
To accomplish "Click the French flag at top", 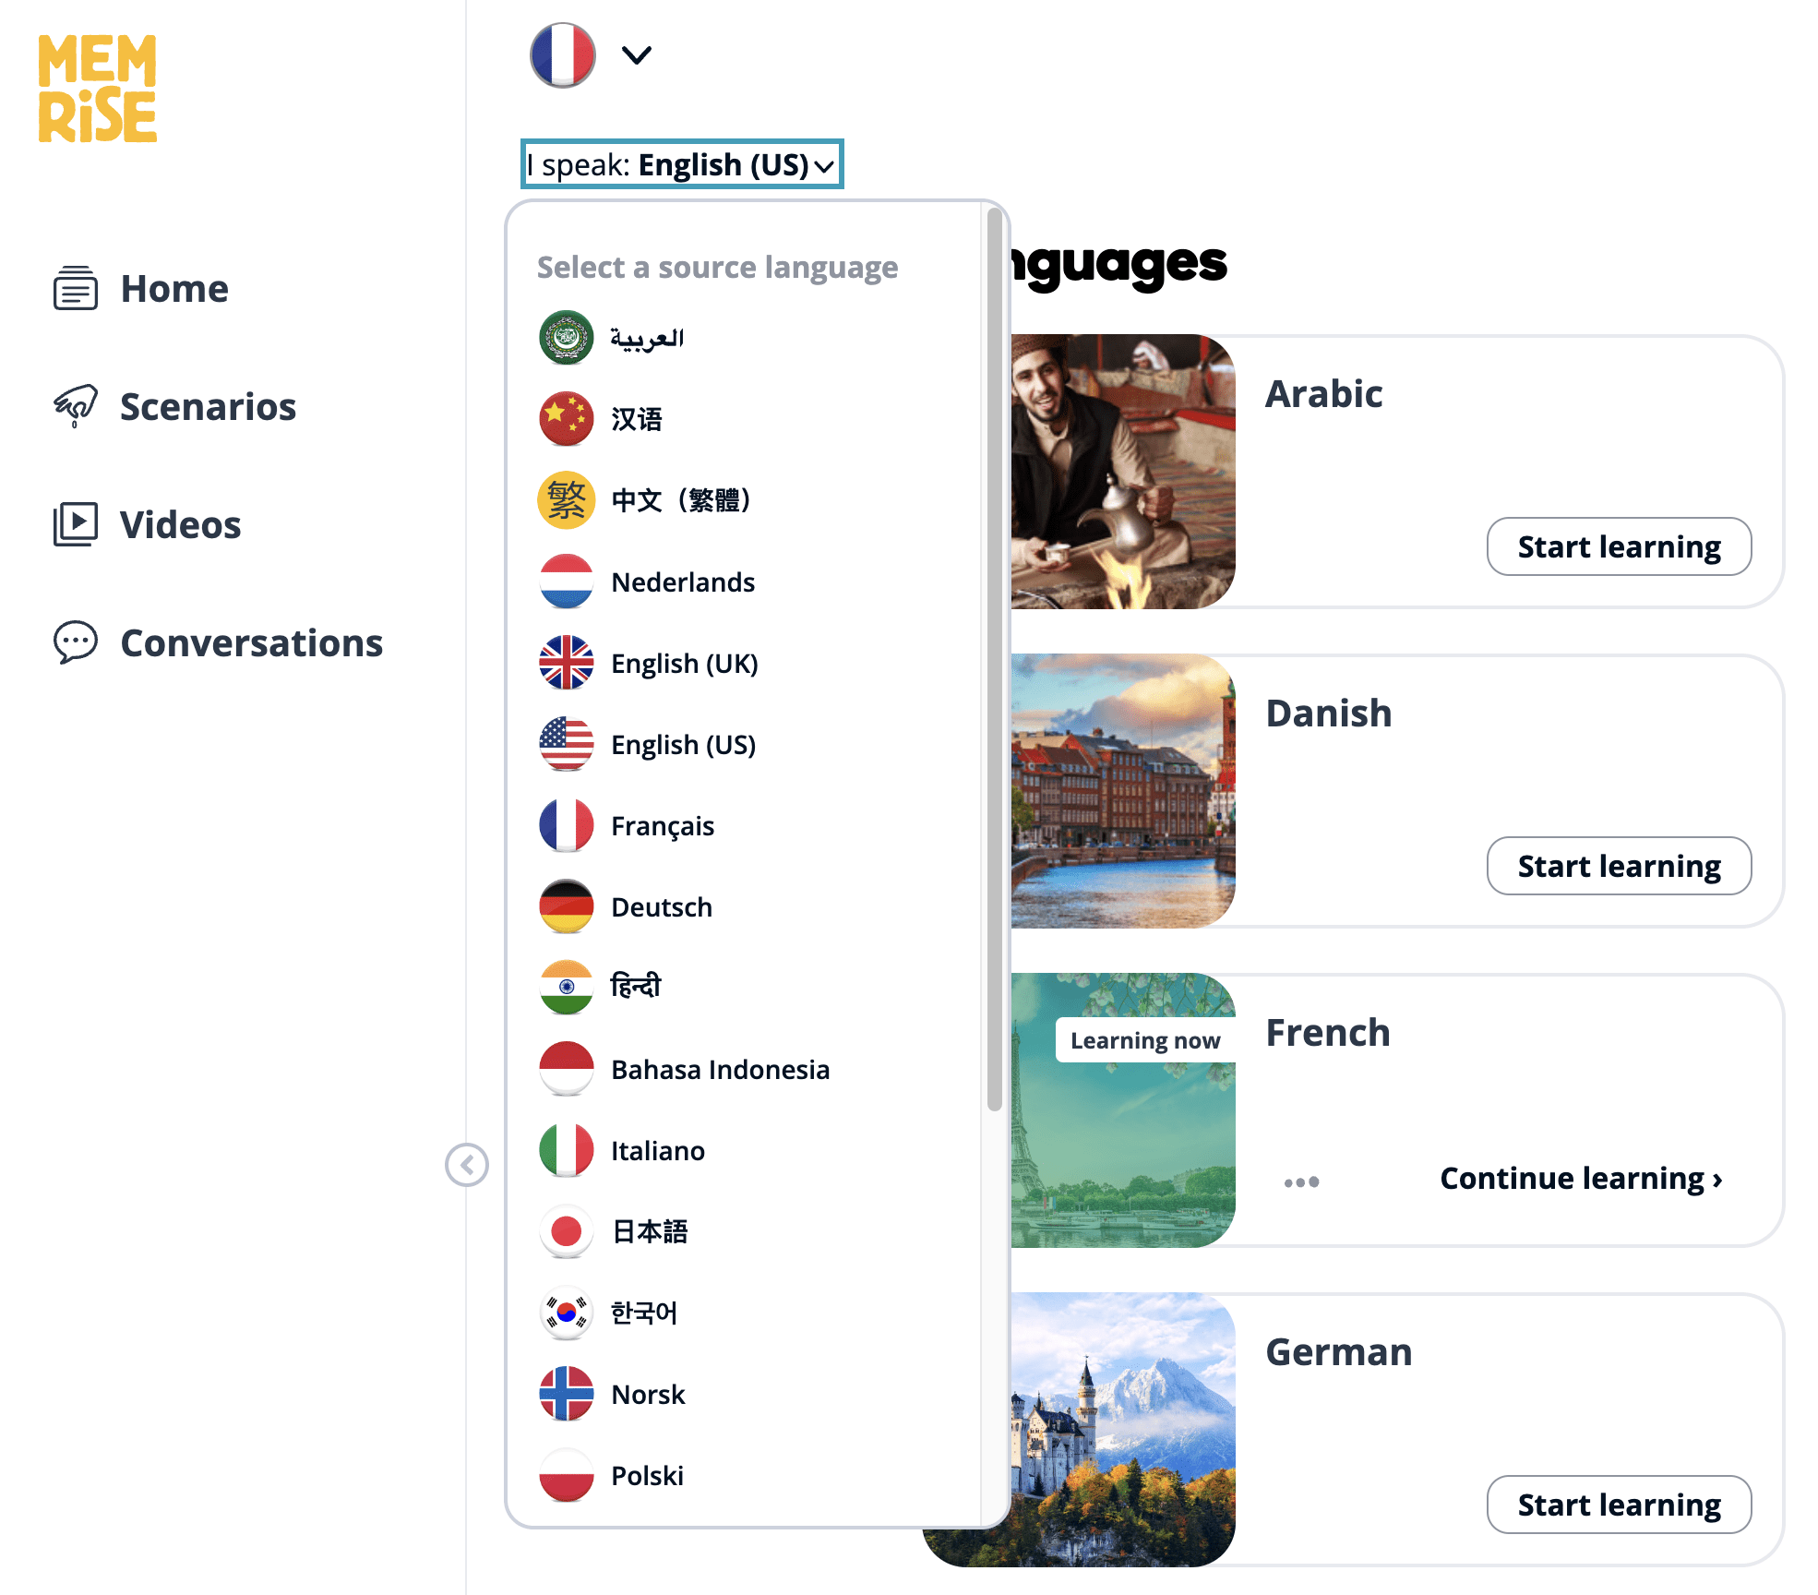I will pos(563,55).
